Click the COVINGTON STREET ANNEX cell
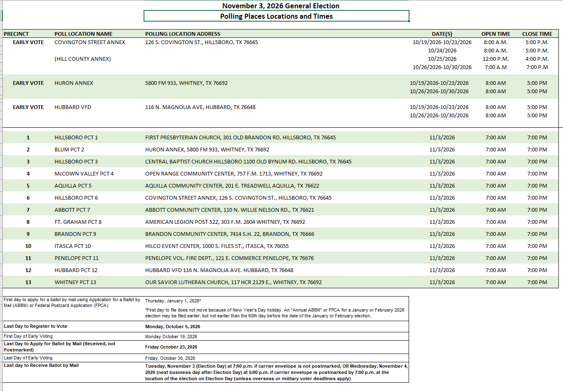 tap(90, 42)
